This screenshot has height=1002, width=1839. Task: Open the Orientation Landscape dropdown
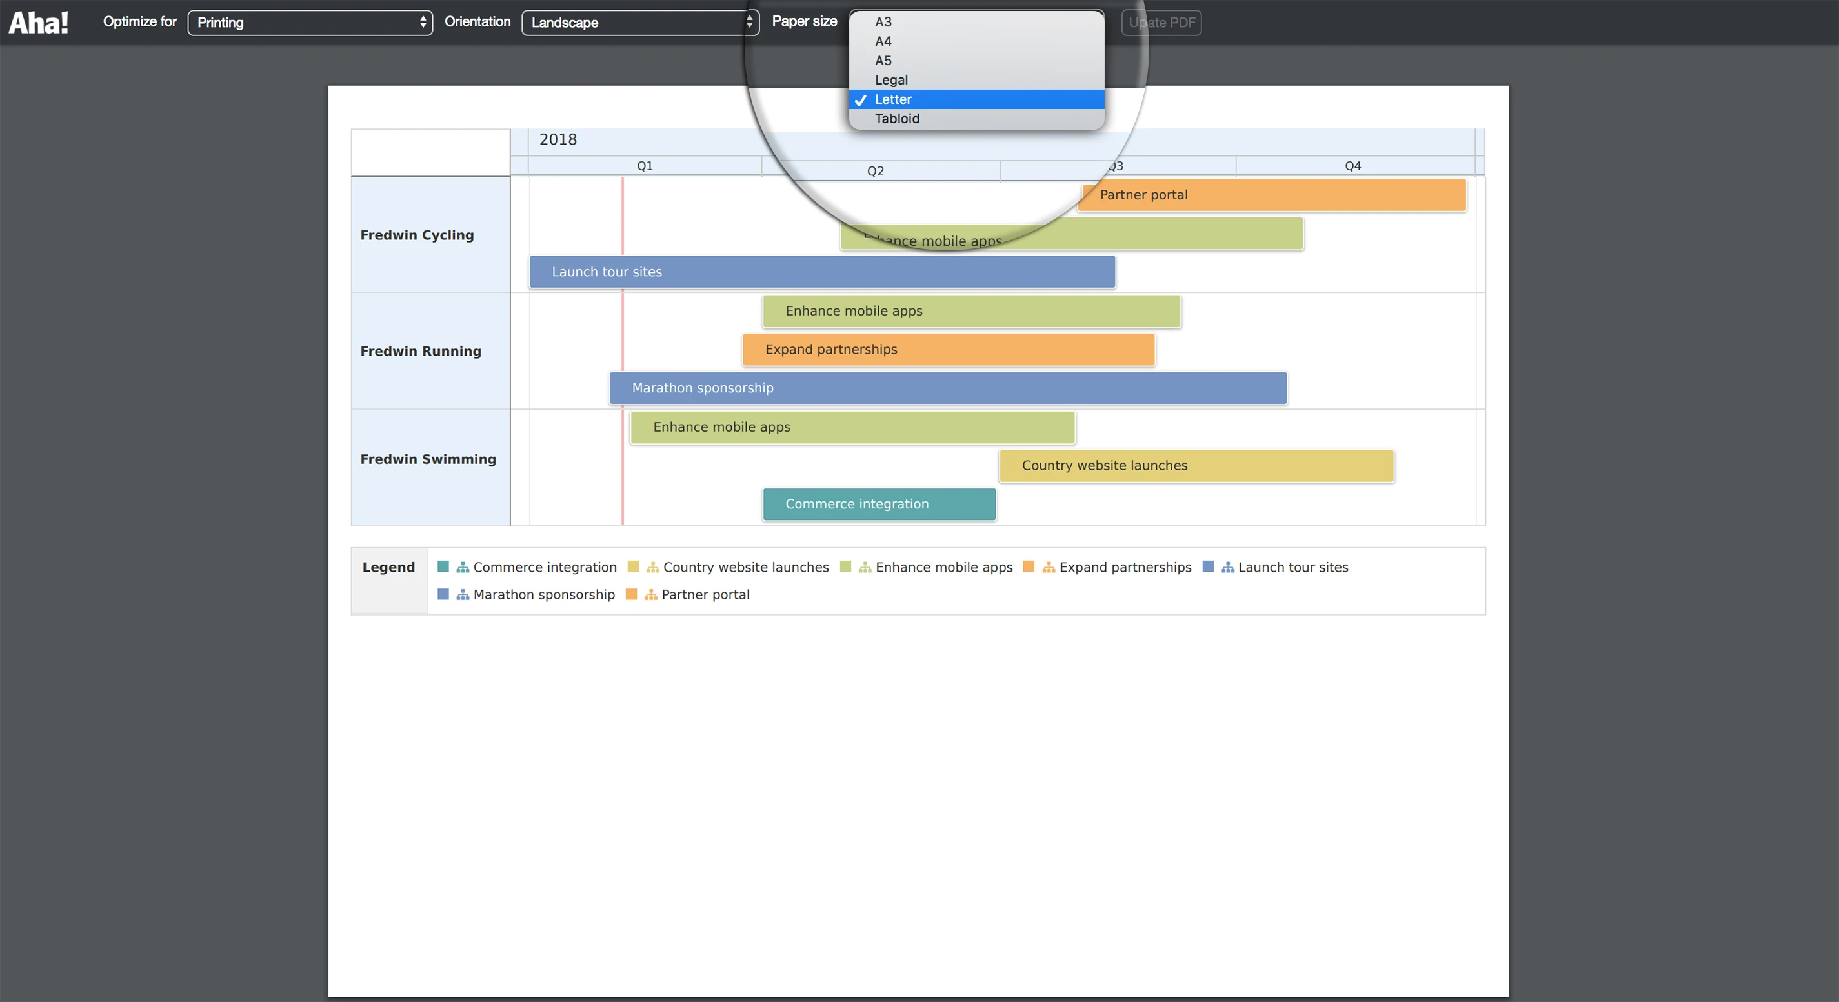[639, 22]
